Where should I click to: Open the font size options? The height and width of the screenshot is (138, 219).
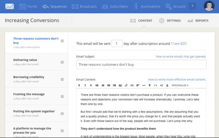[161, 85]
